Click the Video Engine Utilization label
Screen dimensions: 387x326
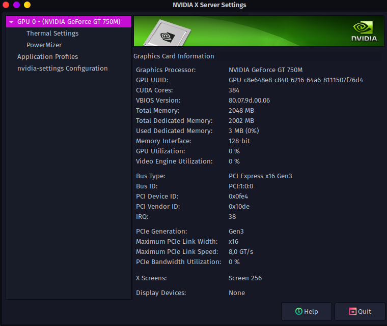174,161
